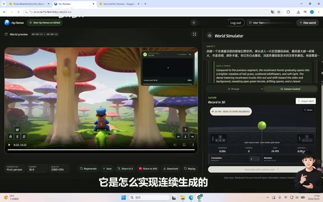Click the green sphere in the 3D recorder
The image size is (323, 202).
coord(262,125)
